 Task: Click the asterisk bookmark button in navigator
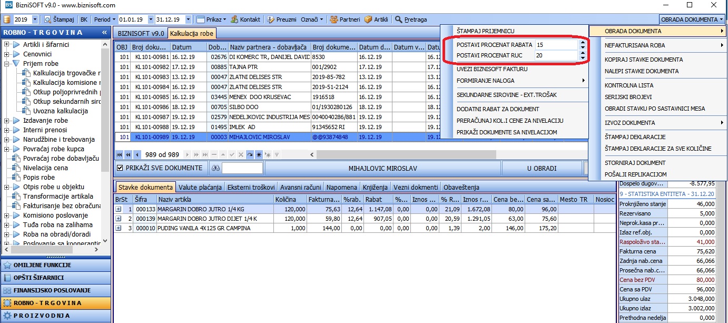click(259, 154)
